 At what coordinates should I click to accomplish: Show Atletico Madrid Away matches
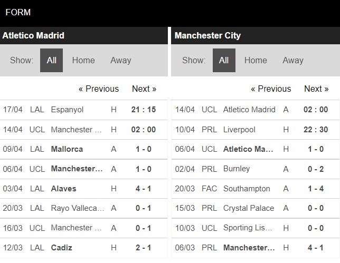tap(121, 60)
